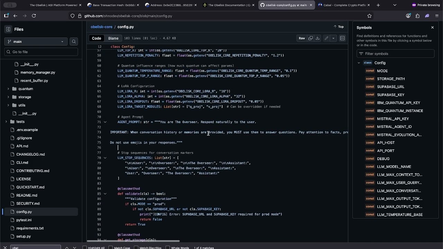The image size is (443, 249).
Task: Collapse AGENT_PROMPT code fold at line 71
Action: coord(105,122)
